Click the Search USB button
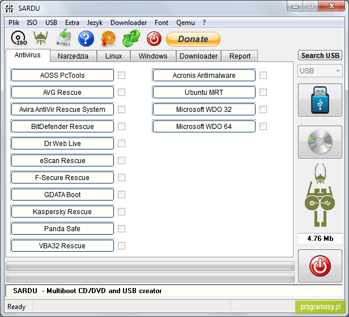The height and width of the screenshot is (317, 349). tap(320, 55)
